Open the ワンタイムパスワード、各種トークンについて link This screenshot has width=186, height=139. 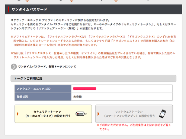(47, 67)
